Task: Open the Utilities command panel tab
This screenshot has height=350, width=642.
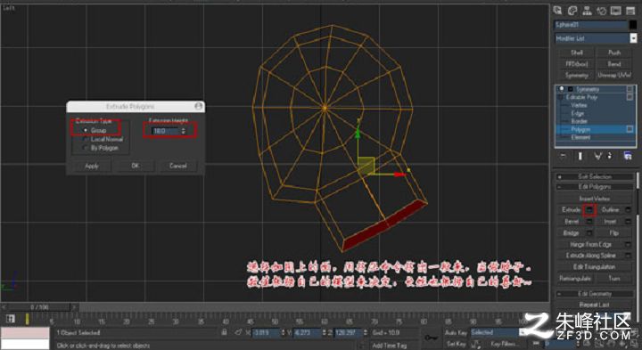Action: pyautogui.click(x=630, y=11)
